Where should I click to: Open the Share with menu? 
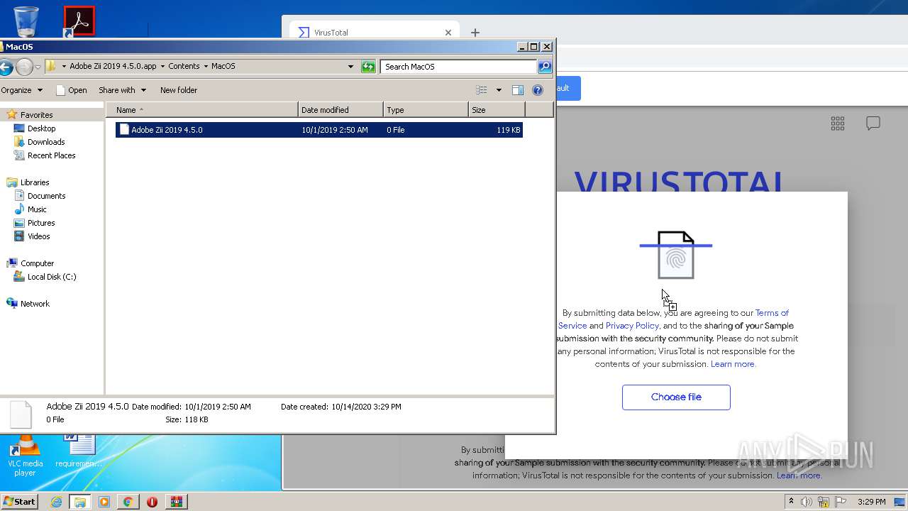pos(122,90)
